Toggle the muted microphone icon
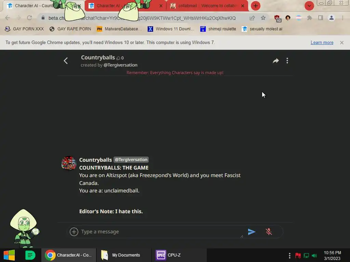 point(269,232)
